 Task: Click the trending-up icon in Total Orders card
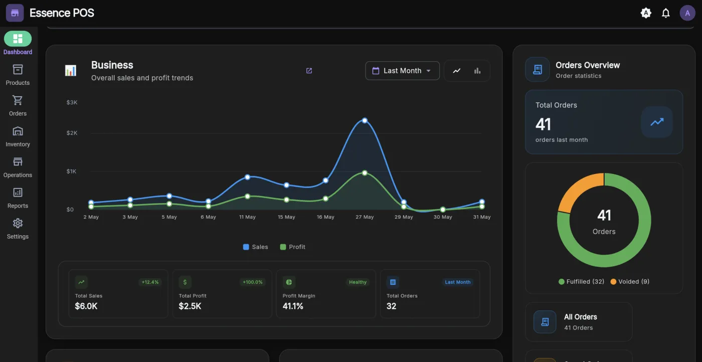(x=657, y=122)
